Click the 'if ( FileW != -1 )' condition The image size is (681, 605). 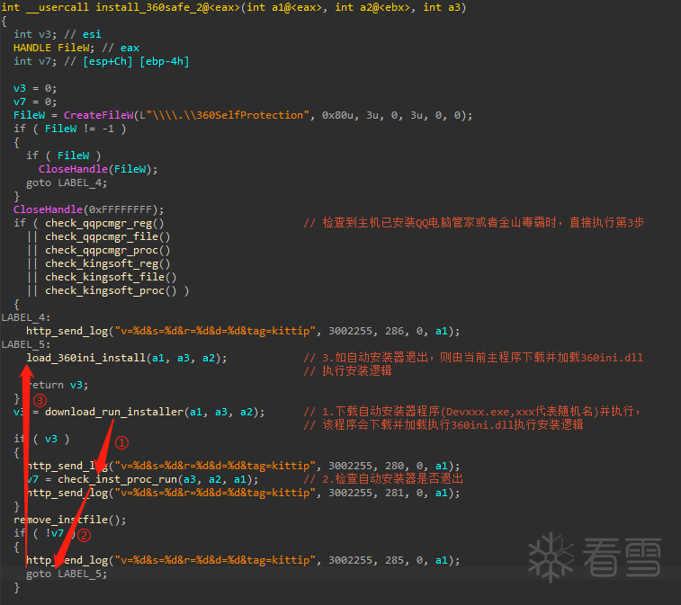coord(70,129)
